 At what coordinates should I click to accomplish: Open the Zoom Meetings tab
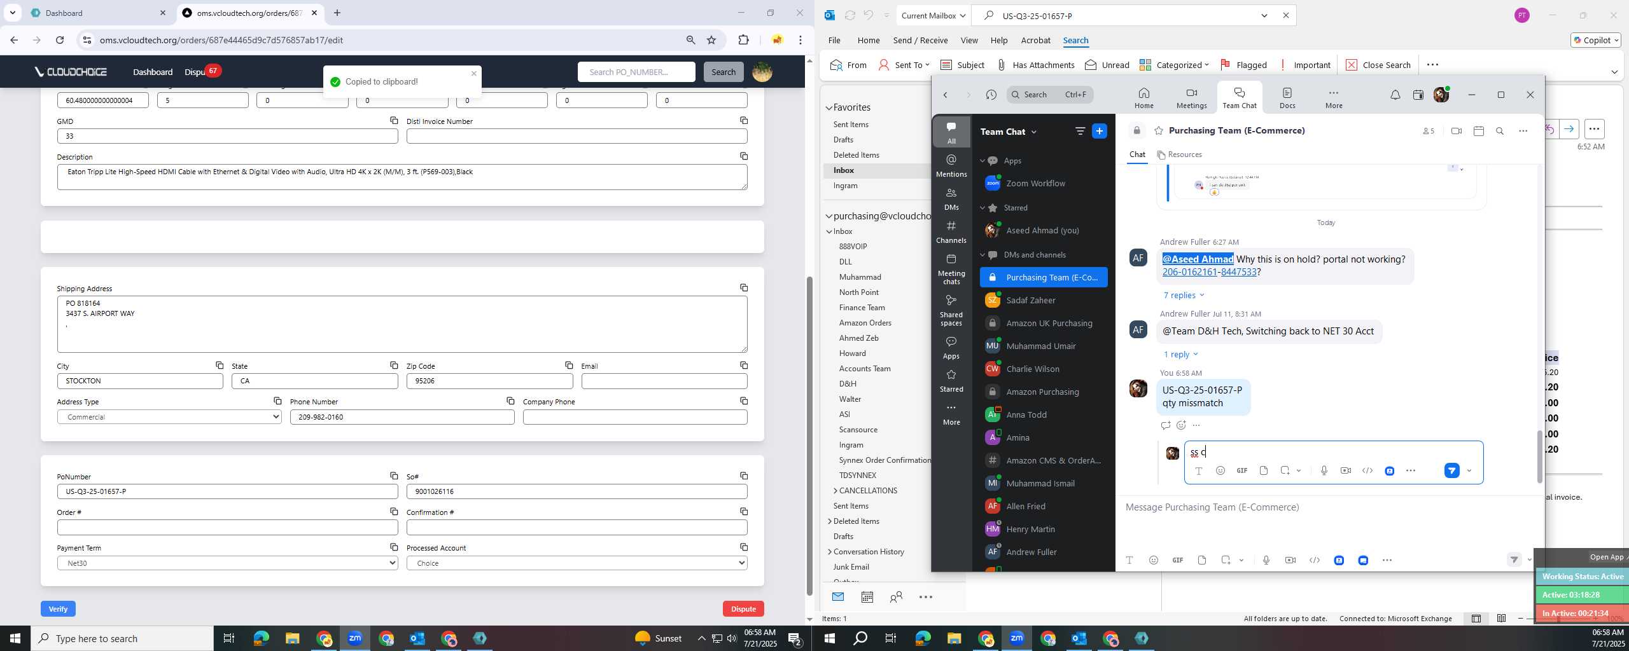tap(1191, 98)
